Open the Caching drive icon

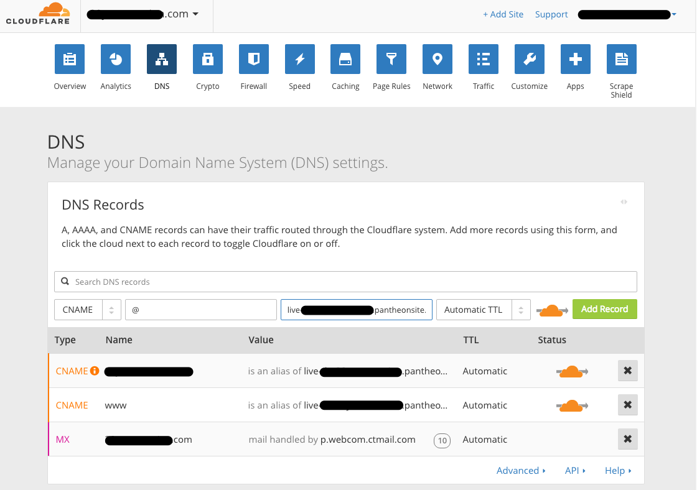tap(345, 59)
